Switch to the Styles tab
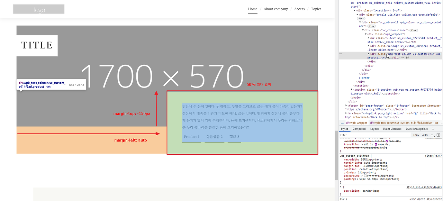The image size is (443, 201). [344, 129]
